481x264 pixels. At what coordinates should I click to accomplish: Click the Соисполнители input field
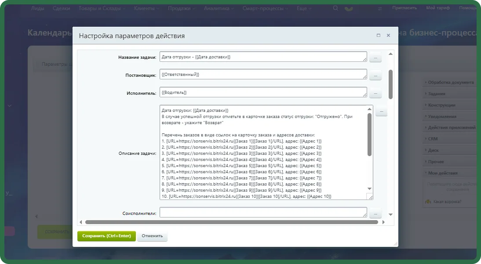click(x=263, y=212)
